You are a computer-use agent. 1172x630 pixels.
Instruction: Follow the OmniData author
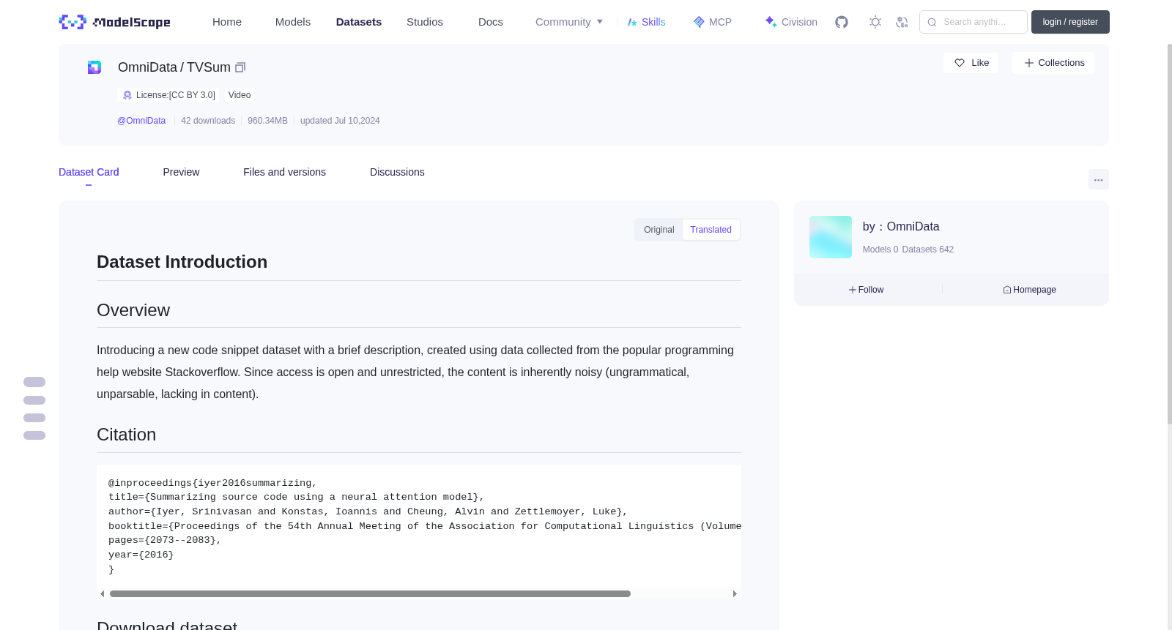(866, 290)
